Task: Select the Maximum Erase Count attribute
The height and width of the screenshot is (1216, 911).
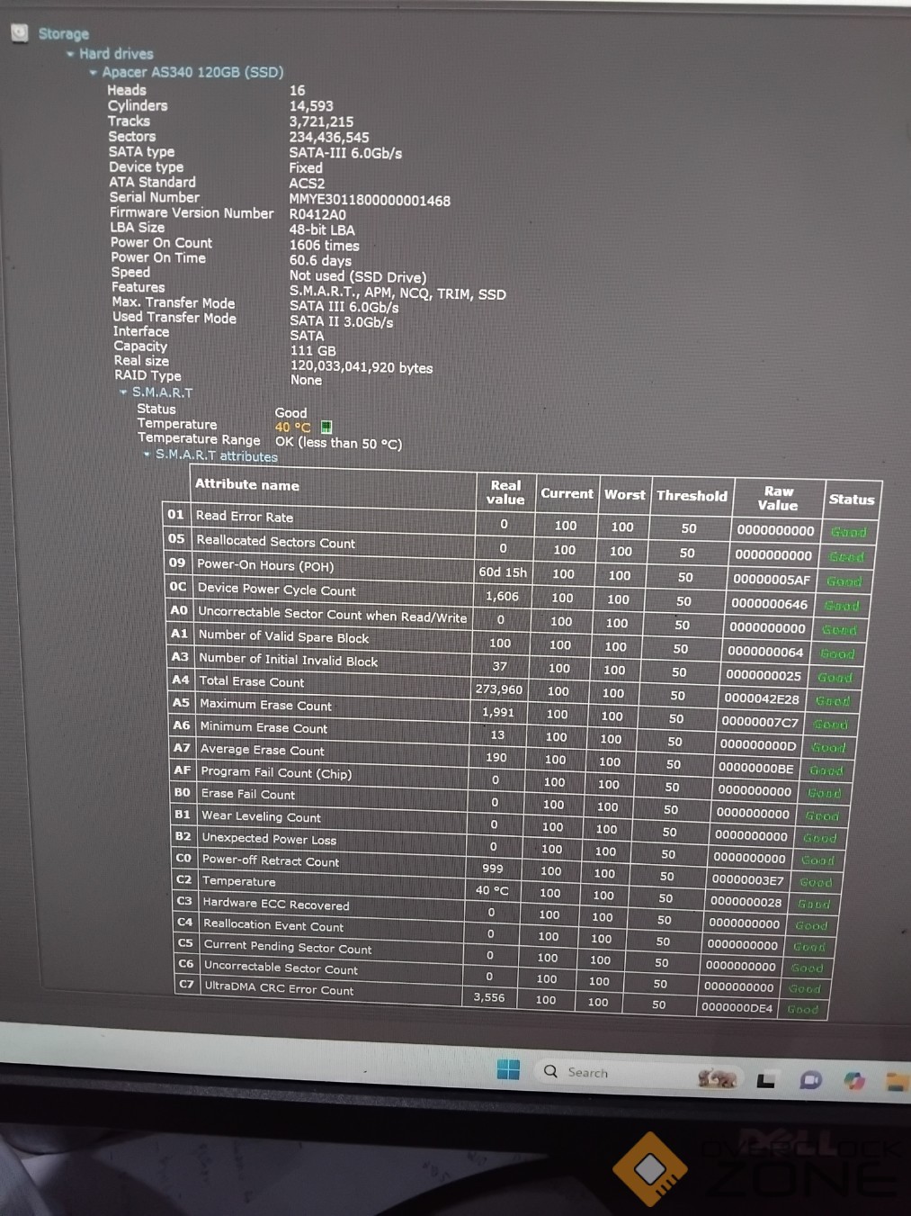Action: pyautogui.click(x=266, y=705)
